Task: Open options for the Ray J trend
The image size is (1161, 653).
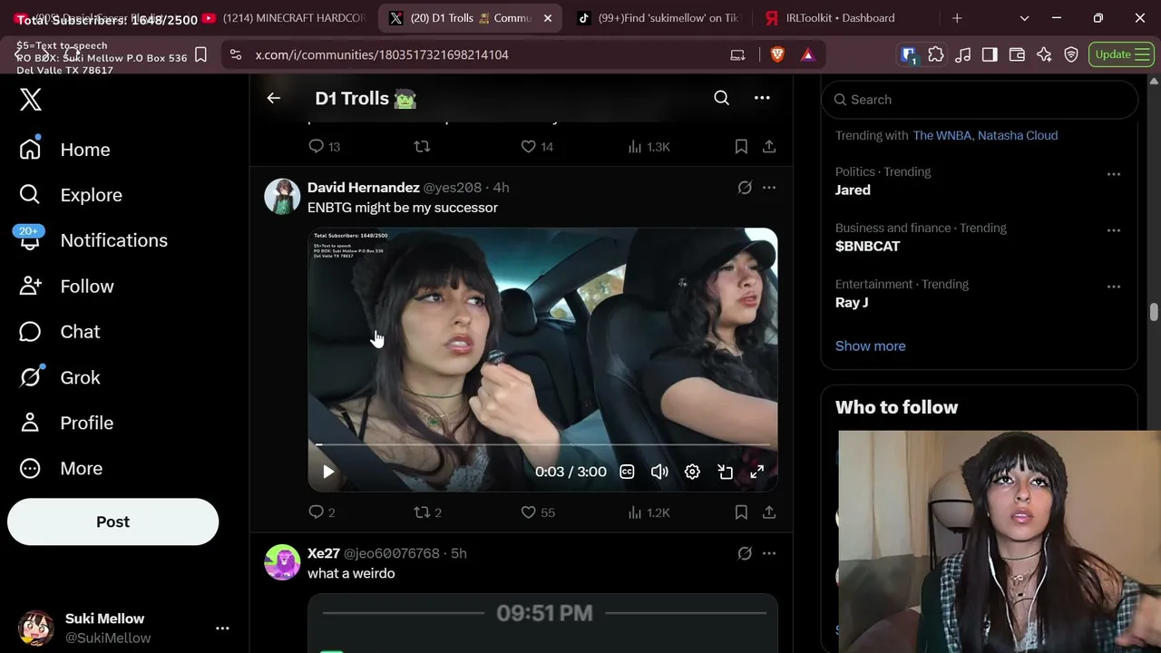Action: (1114, 287)
